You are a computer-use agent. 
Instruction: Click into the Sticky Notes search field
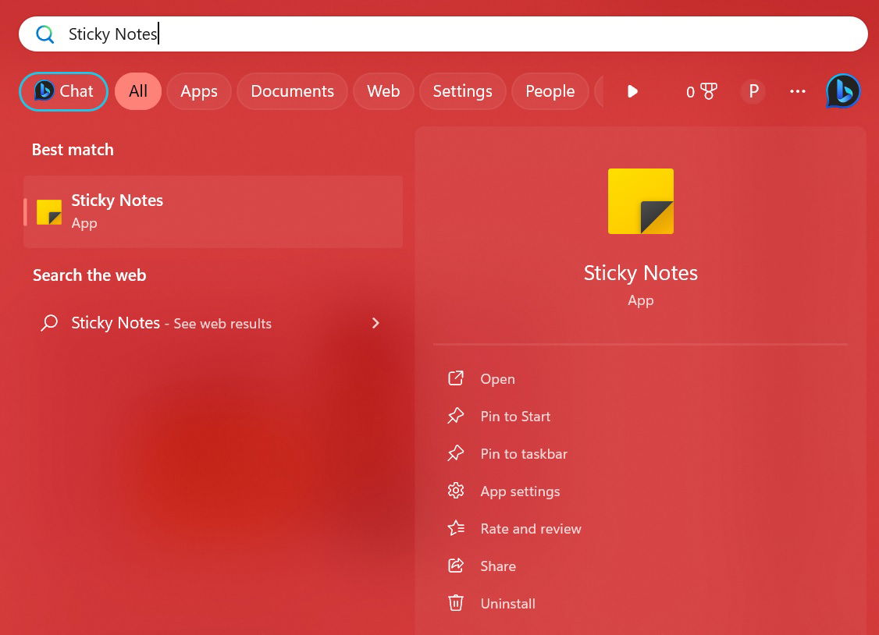(x=443, y=34)
